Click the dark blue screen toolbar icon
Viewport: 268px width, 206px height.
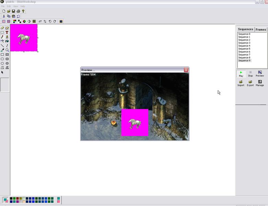(61, 21)
